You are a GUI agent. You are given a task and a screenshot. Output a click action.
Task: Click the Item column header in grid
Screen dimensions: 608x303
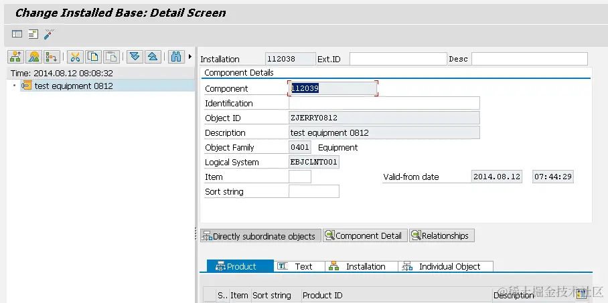(x=240, y=295)
